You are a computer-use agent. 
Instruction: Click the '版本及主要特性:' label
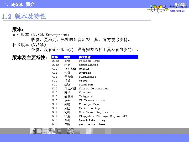[29, 57]
